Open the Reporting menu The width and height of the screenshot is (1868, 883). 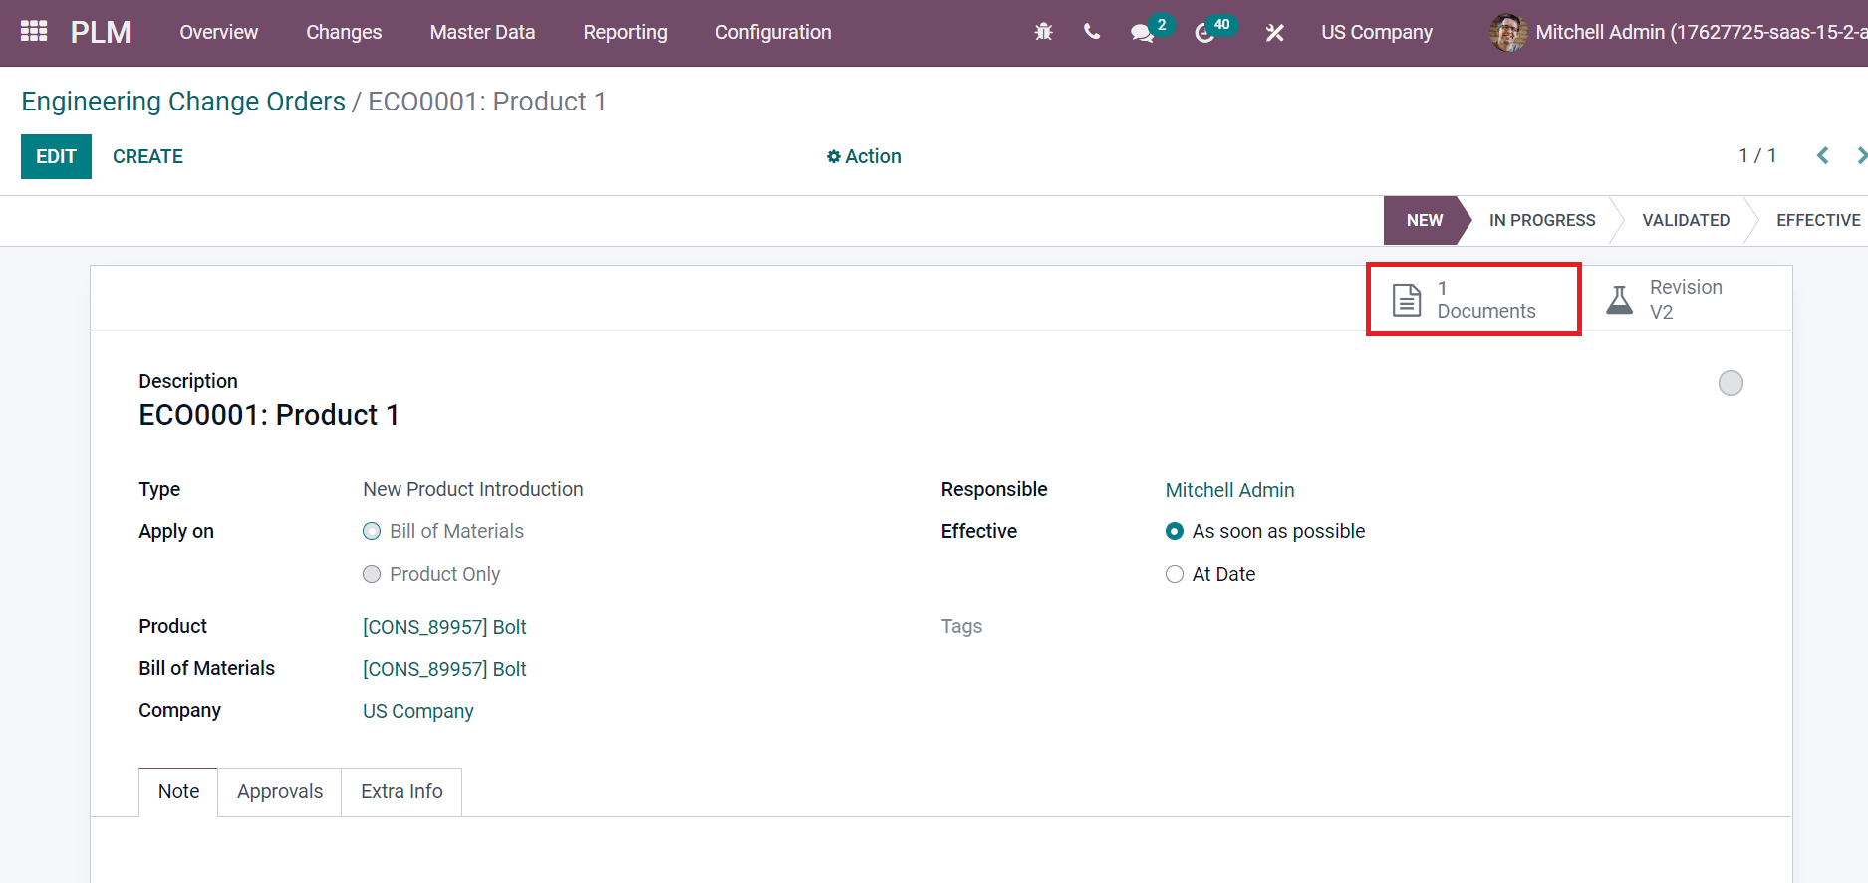coord(625,32)
